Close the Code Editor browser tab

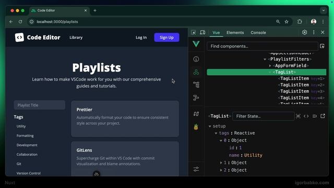click(86, 10)
